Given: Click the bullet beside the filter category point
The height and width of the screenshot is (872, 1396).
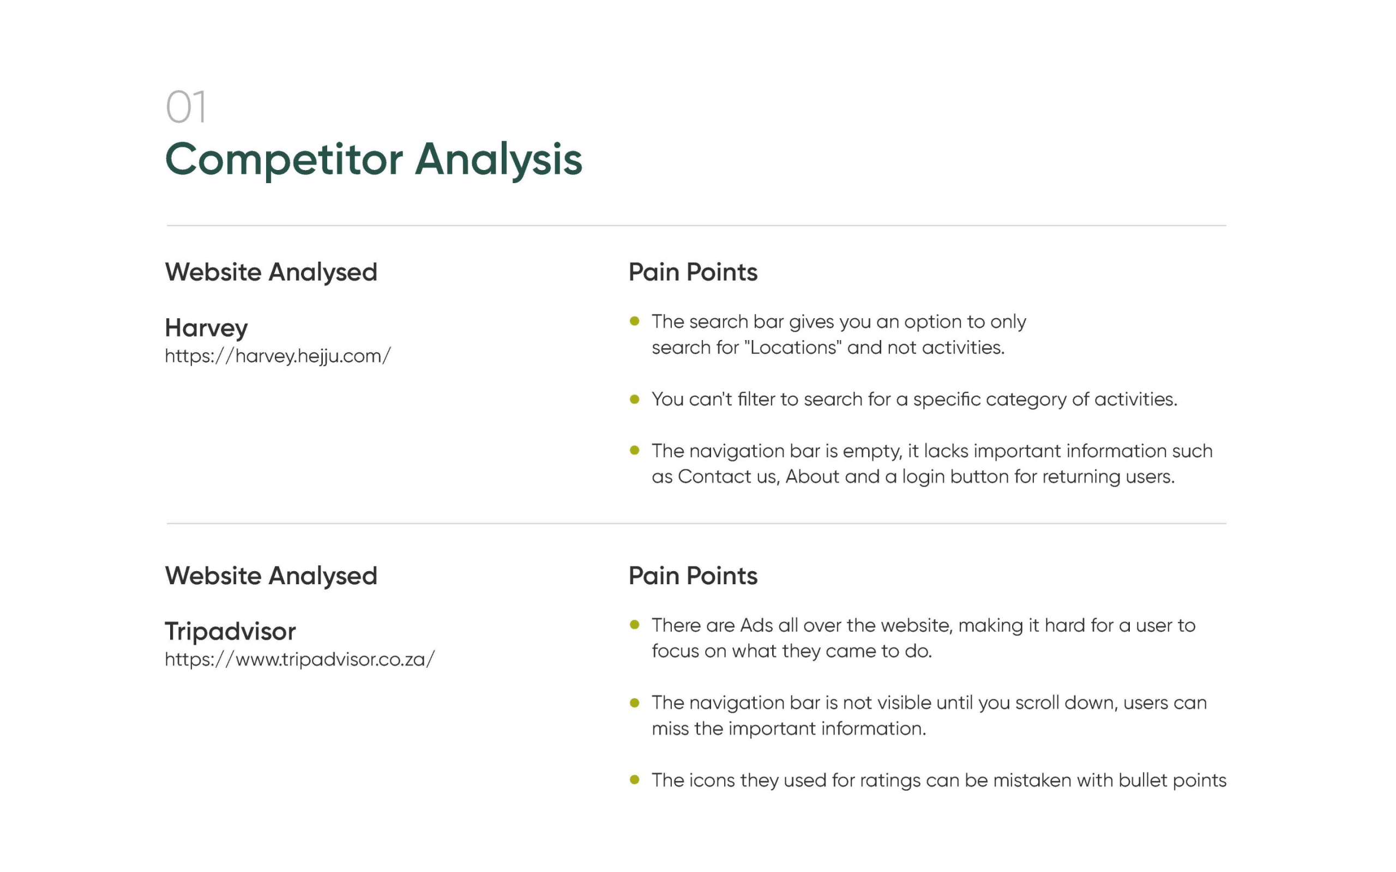Looking at the screenshot, I should 635,399.
